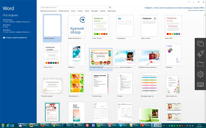Click the arrow icon on Краткий обзор template
Image resolution: width=206 pixels, height=128 pixels.
[82, 20]
